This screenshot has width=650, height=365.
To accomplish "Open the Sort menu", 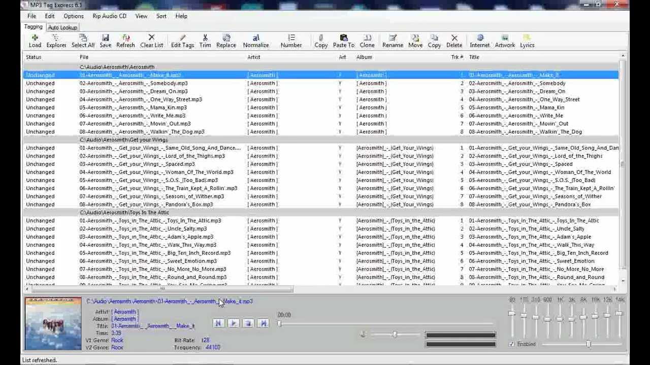I will (161, 16).
